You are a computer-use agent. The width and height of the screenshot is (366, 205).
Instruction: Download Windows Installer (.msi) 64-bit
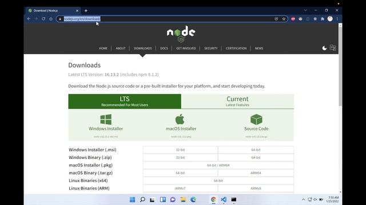(x=256, y=150)
